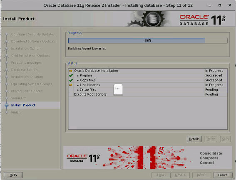Click the Finish step bullet icon
Image resolution: width=236 pixels, height=180 pixels.
pos(7,112)
